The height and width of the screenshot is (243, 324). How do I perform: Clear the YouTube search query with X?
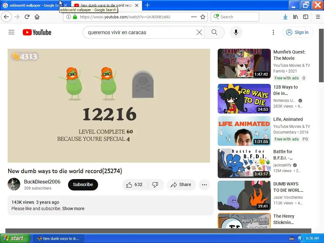coord(199,32)
